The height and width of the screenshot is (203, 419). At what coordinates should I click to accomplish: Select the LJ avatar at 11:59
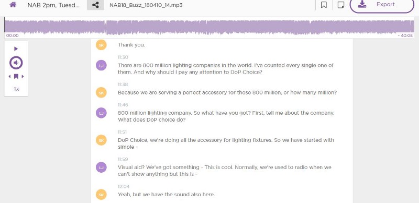(101, 168)
